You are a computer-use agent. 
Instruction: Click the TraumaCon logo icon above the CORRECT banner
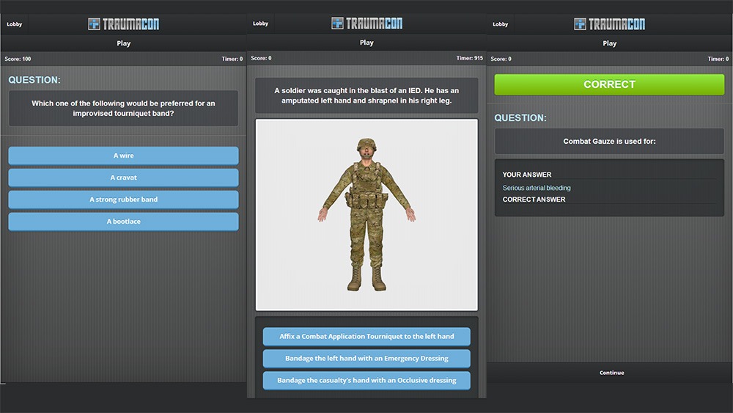tap(580, 24)
